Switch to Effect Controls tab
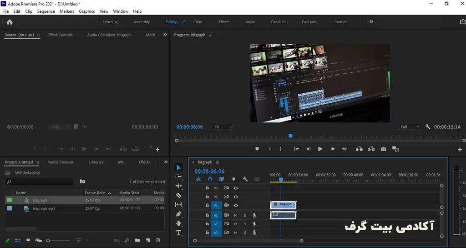The image size is (466, 248). (x=61, y=35)
